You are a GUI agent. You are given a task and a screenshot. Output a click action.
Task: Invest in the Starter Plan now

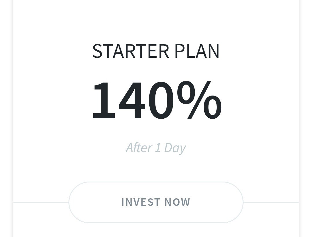point(156,202)
